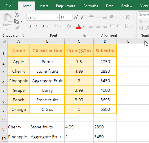Select cell containing 5698
The width and height of the screenshot is (149, 143).
[105, 100]
